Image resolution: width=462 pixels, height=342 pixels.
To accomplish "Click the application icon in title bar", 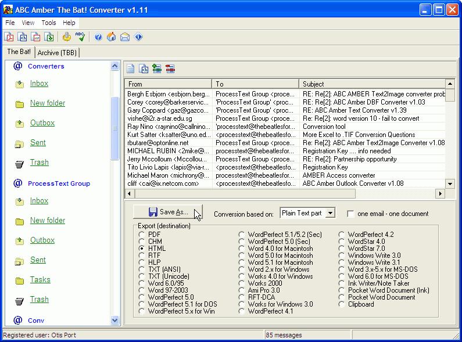I will click(8, 10).
